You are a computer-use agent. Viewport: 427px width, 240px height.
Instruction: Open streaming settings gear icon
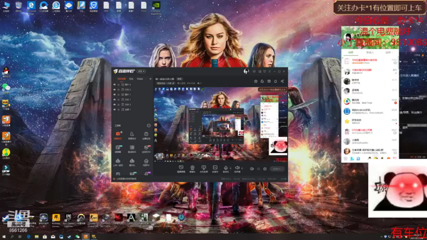tap(265, 169)
